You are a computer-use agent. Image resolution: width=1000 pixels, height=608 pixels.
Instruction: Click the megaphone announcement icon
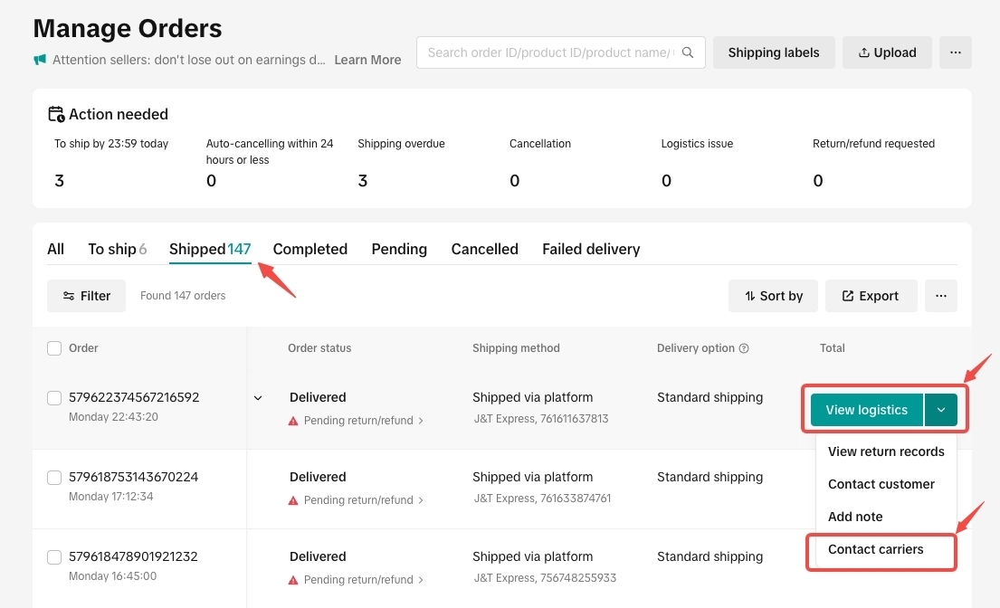click(x=40, y=60)
